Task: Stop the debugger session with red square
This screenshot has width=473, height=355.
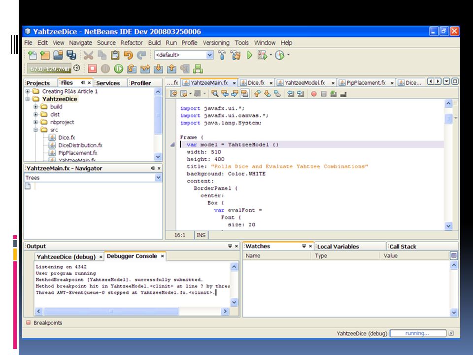Action: pos(92,69)
